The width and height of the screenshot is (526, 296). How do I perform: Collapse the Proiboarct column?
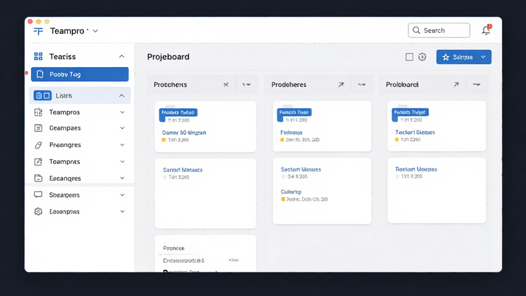coord(477,85)
